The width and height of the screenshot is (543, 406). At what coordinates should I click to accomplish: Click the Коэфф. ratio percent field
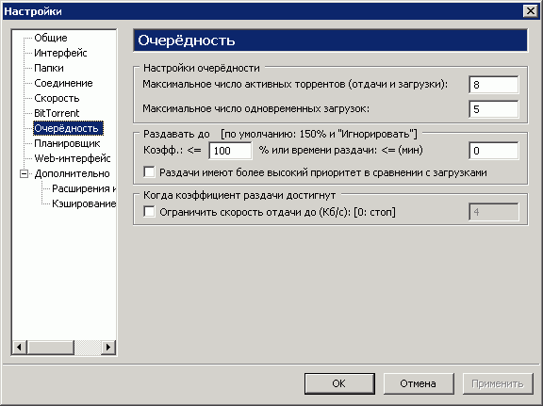pos(230,151)
